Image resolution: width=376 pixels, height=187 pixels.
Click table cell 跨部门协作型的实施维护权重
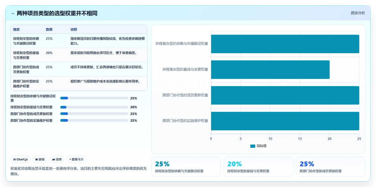tap(26, 84)
